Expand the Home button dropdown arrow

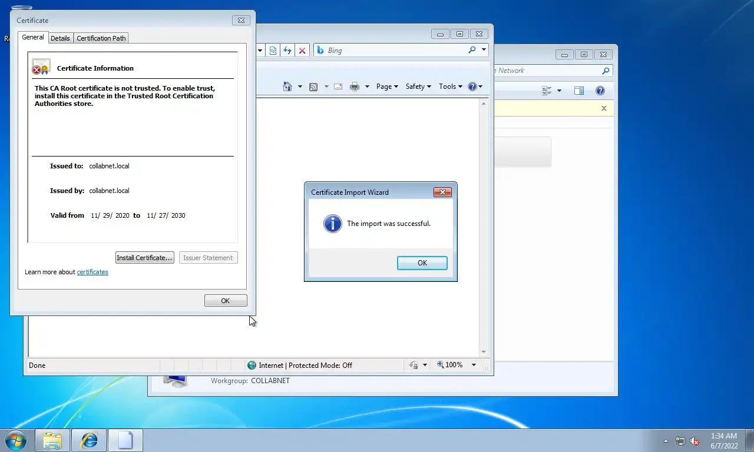click(x=300, y=87)
